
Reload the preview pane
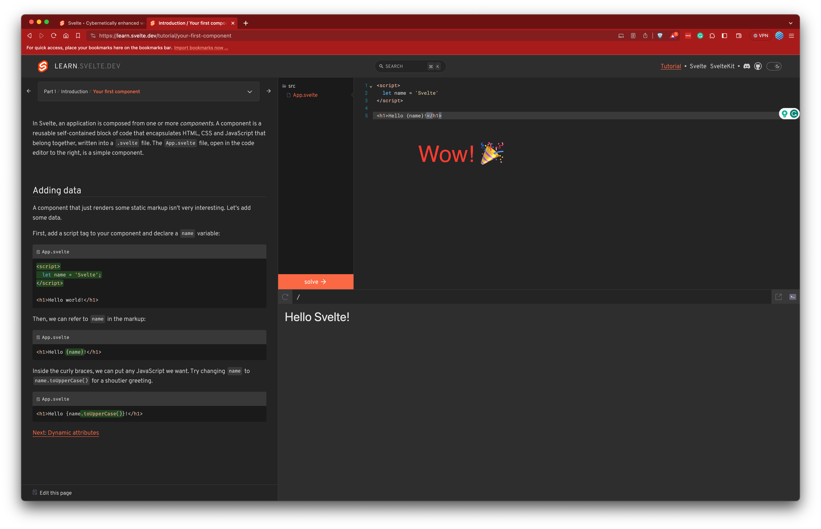tap(285, 297)
